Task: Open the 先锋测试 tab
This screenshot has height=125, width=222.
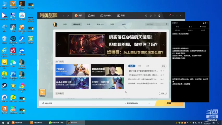Action: coord(106,16)
